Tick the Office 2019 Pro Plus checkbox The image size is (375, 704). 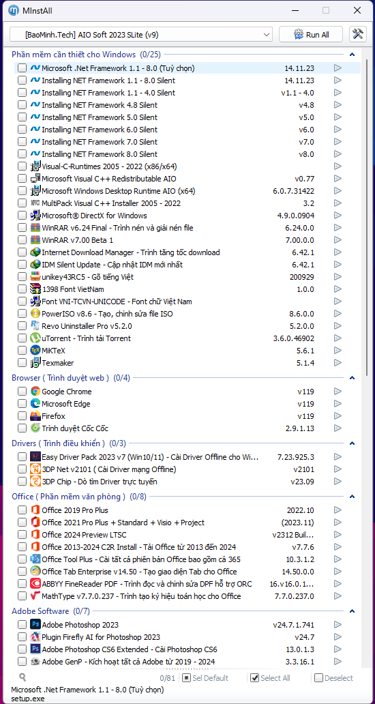[22, 510]
